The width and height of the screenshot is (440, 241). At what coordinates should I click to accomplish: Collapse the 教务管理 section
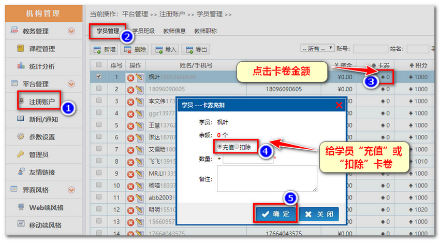71,31
